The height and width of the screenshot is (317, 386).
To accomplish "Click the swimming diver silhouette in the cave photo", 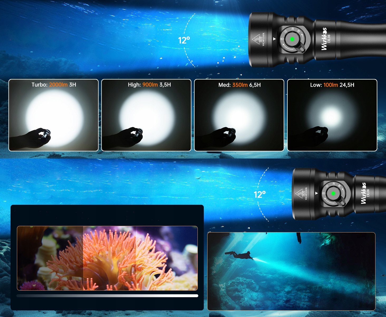I will pos(239,255).
